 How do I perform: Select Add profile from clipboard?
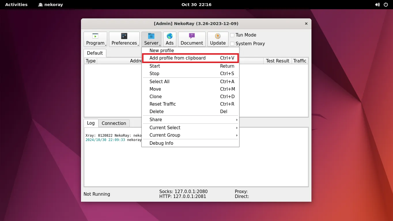(x=190, y=58)
